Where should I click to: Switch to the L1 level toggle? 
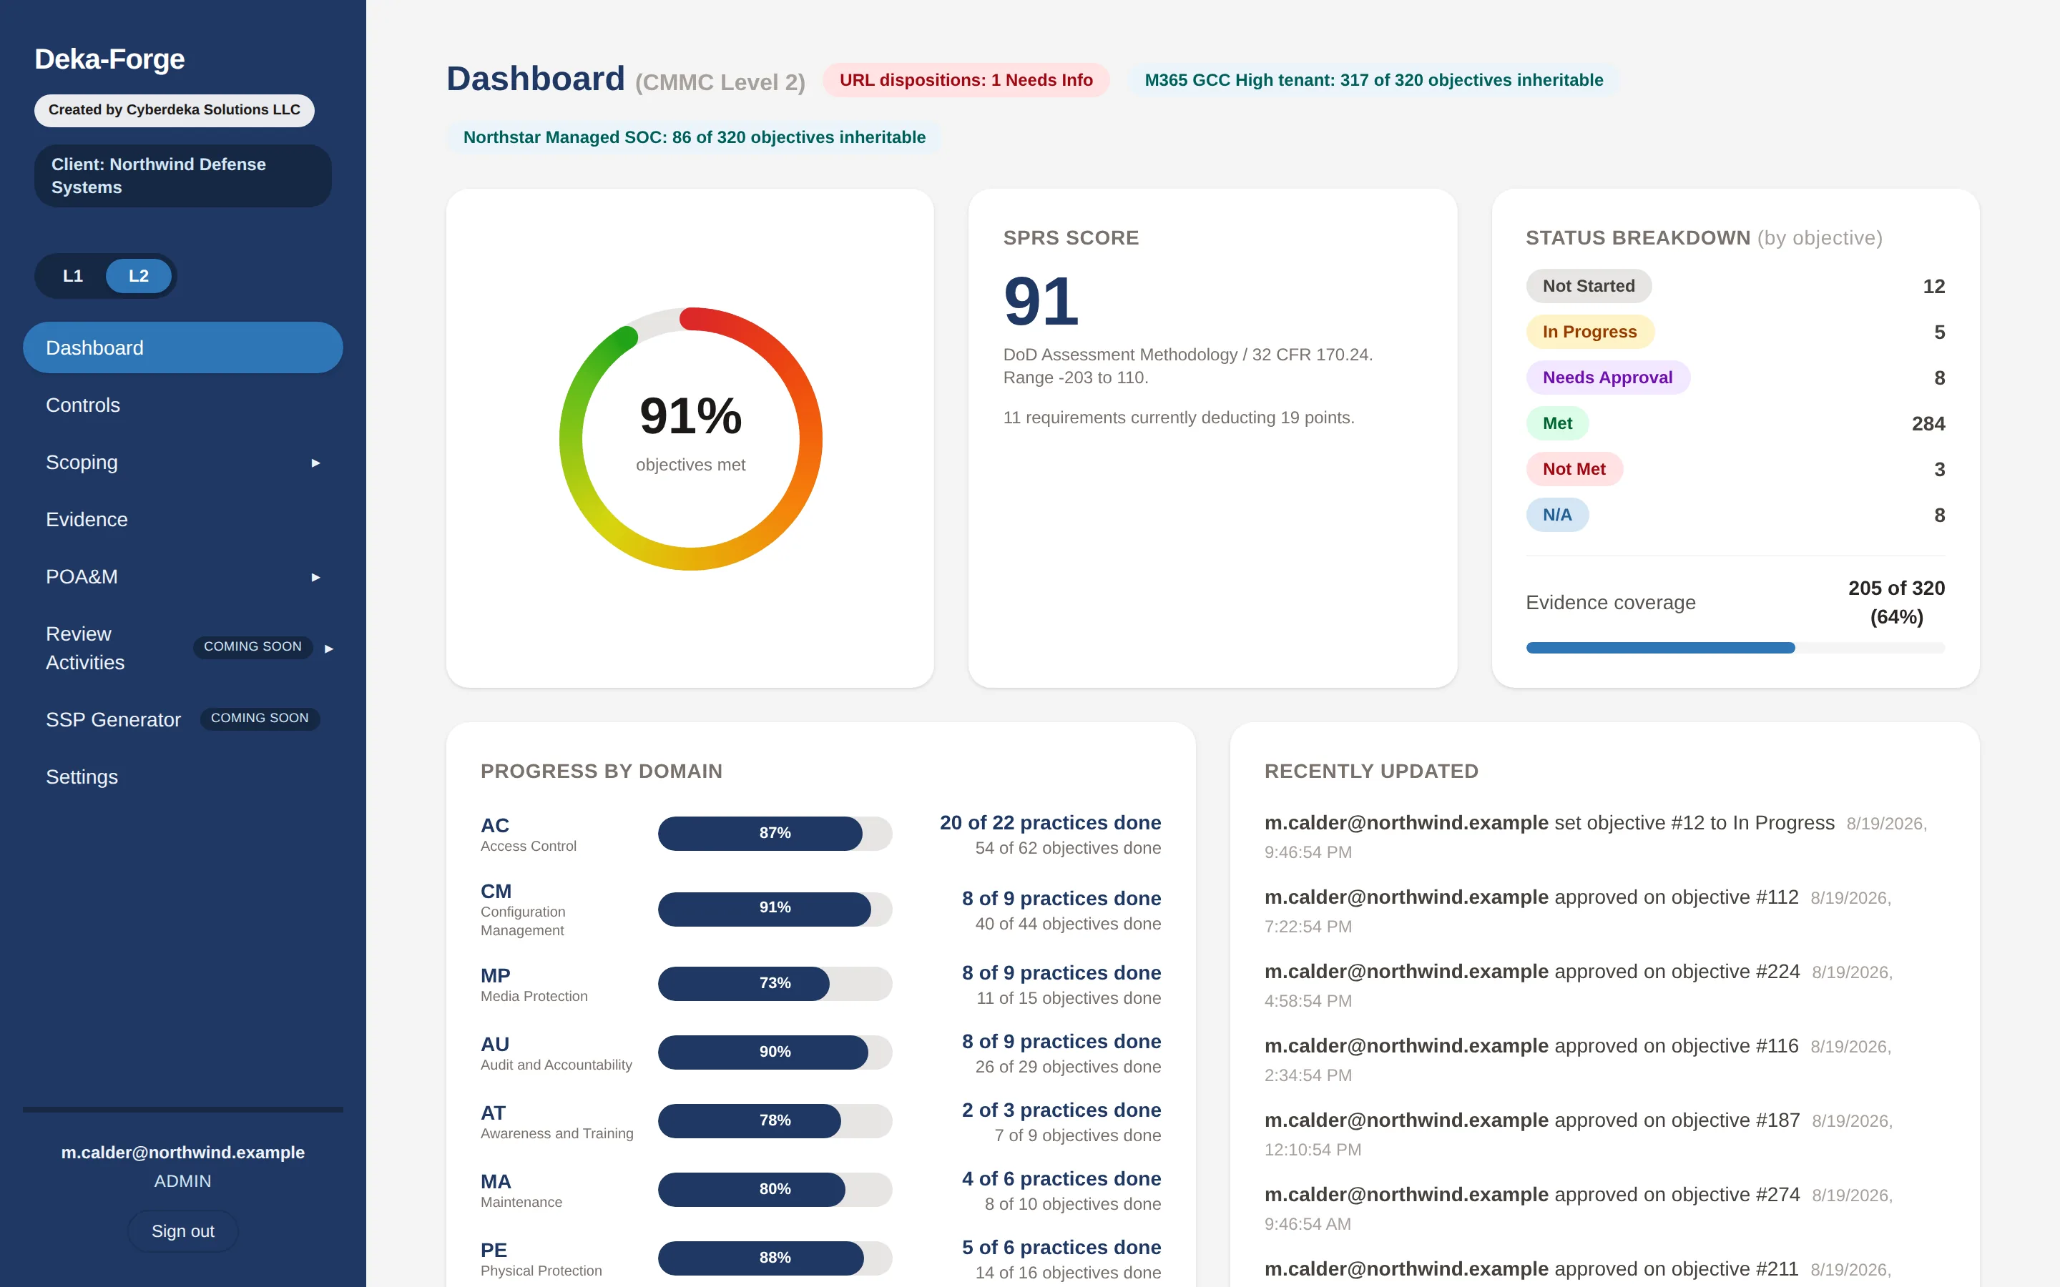pos(72,276)
